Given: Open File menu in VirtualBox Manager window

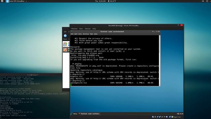Looking at the screenshot, I should coord(65,32).
